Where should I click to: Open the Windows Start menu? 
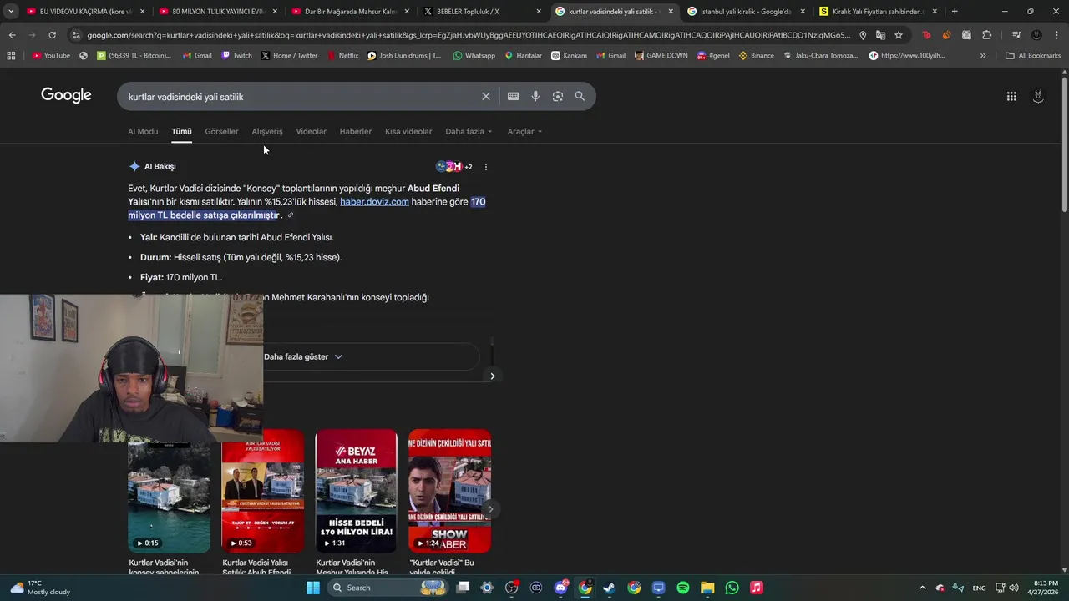[x=313, y=588]
